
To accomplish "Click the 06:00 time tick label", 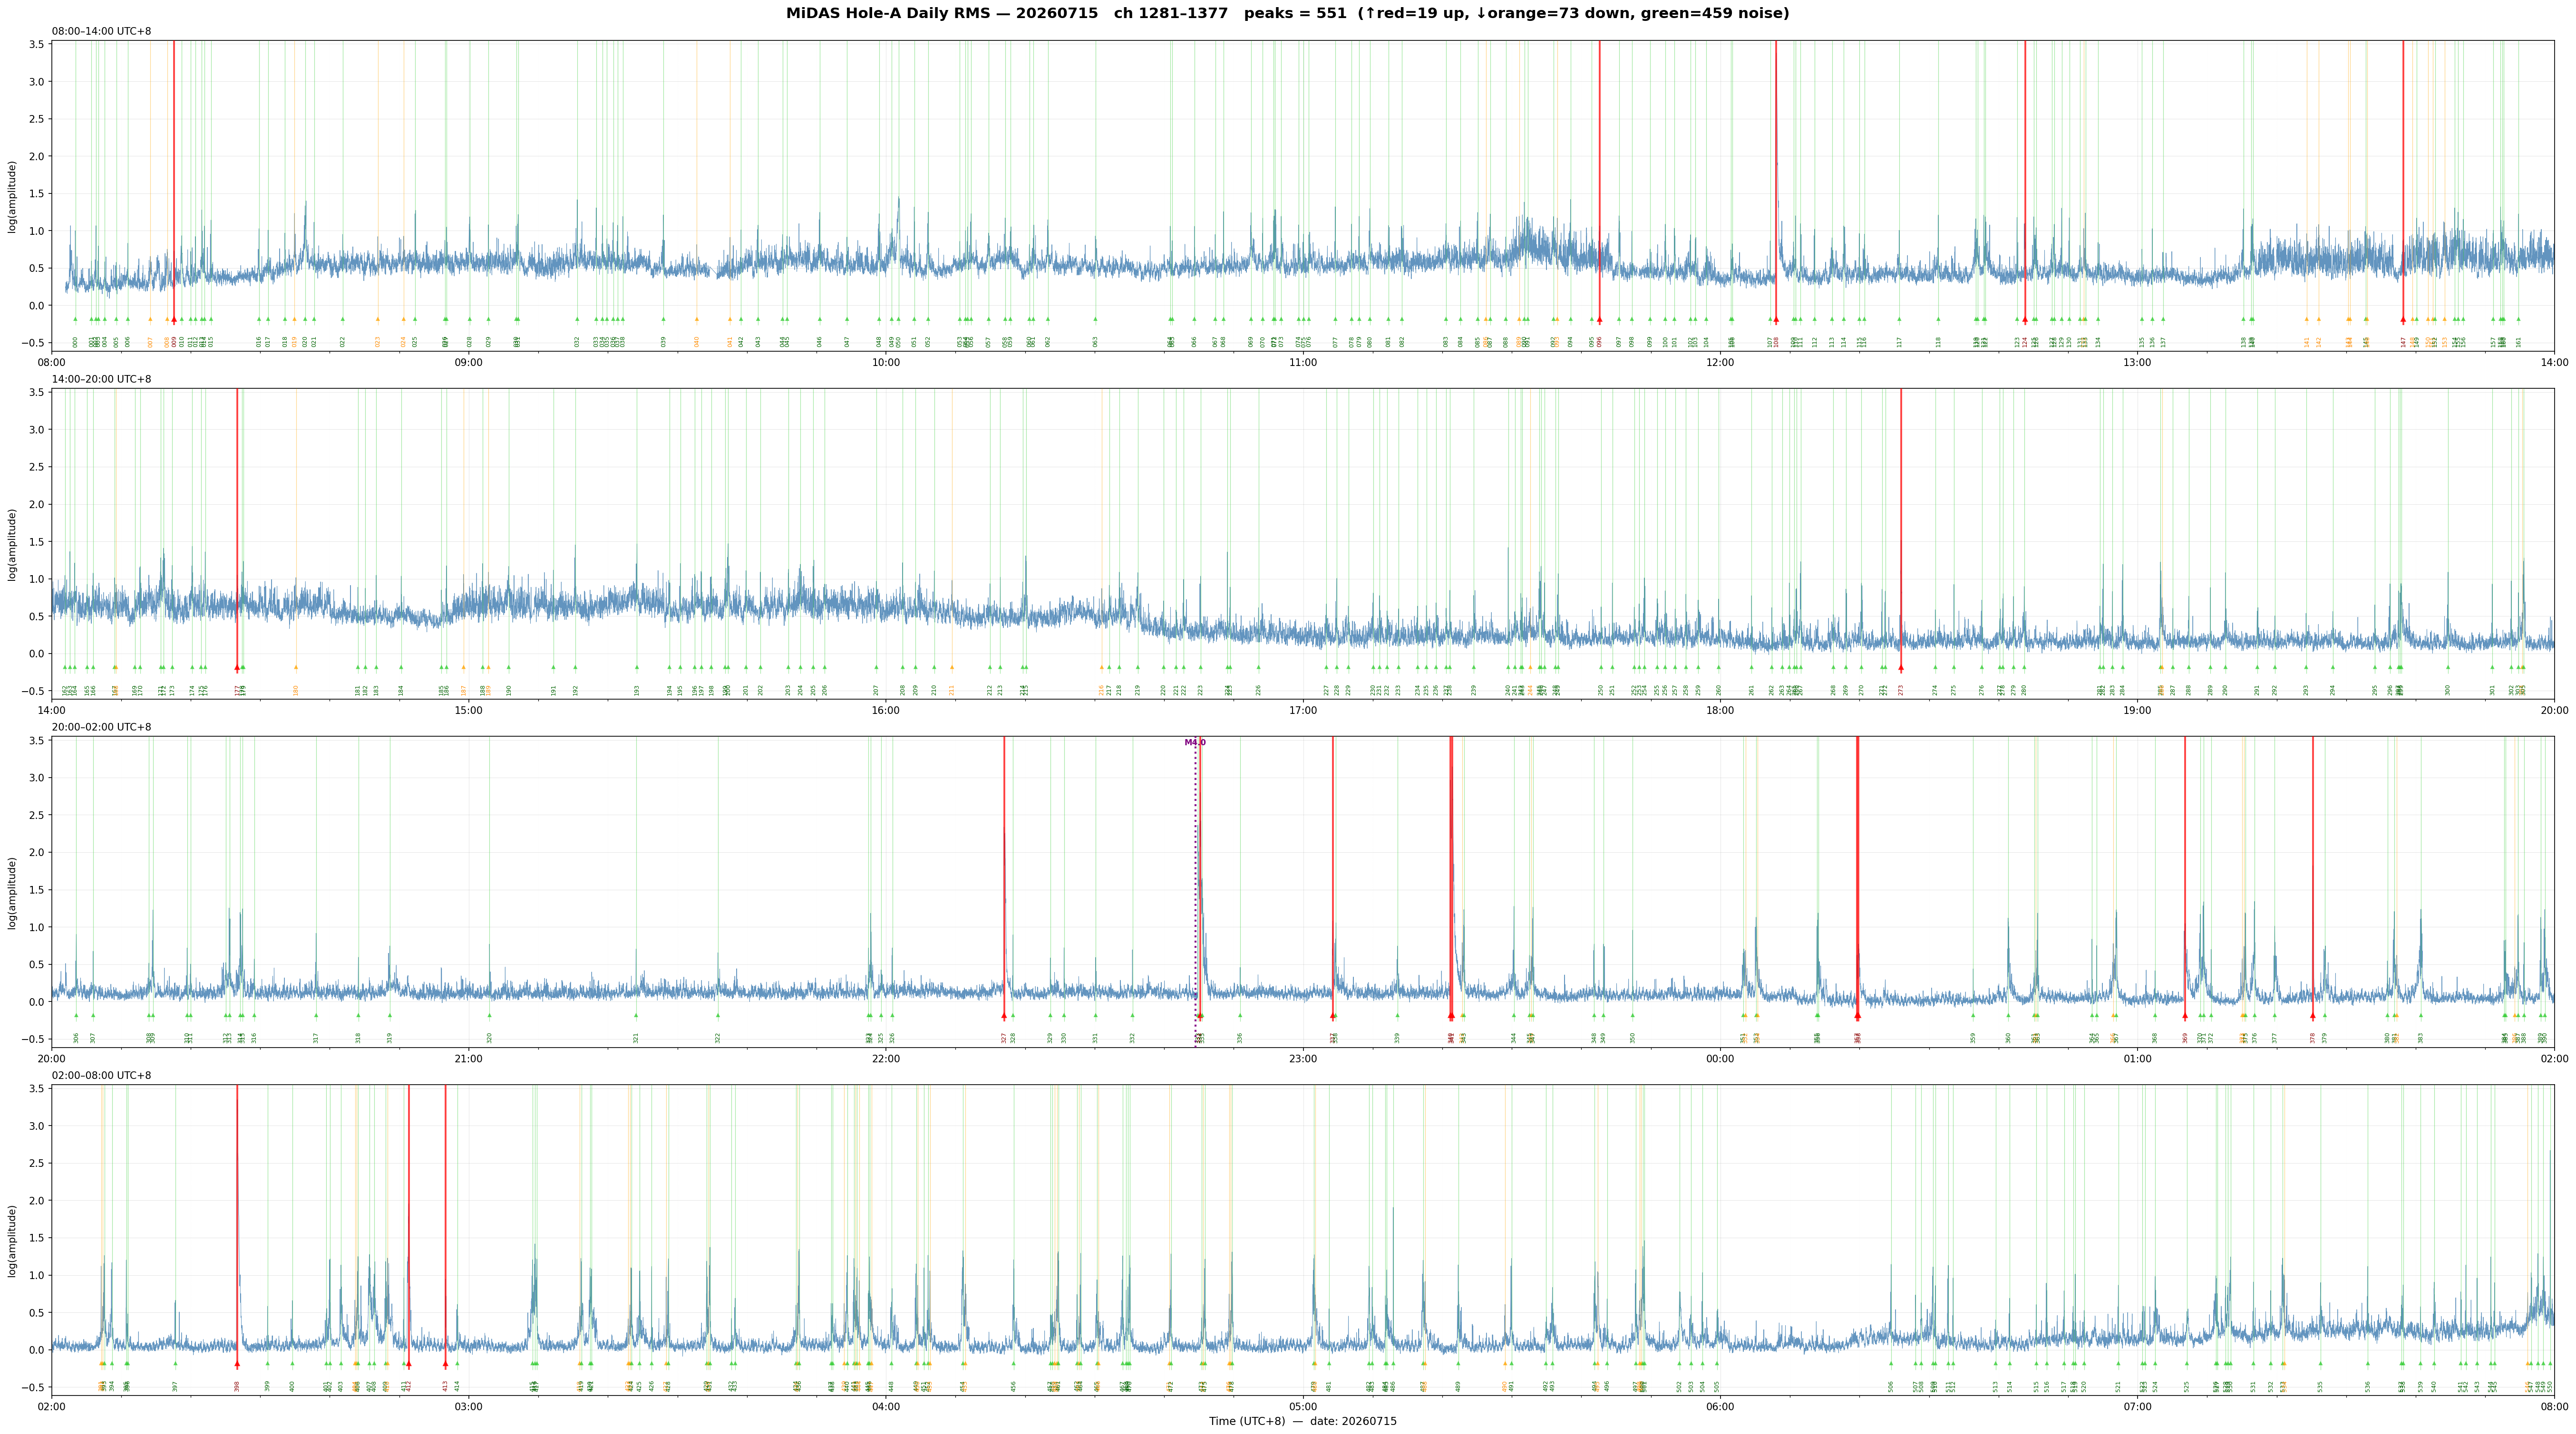I will pos(1720,1406).
